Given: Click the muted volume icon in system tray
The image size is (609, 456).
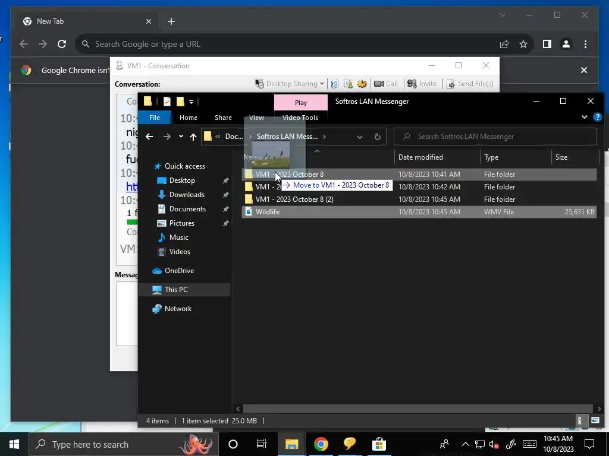Looking at the screenshot, I should pos(494,444).
